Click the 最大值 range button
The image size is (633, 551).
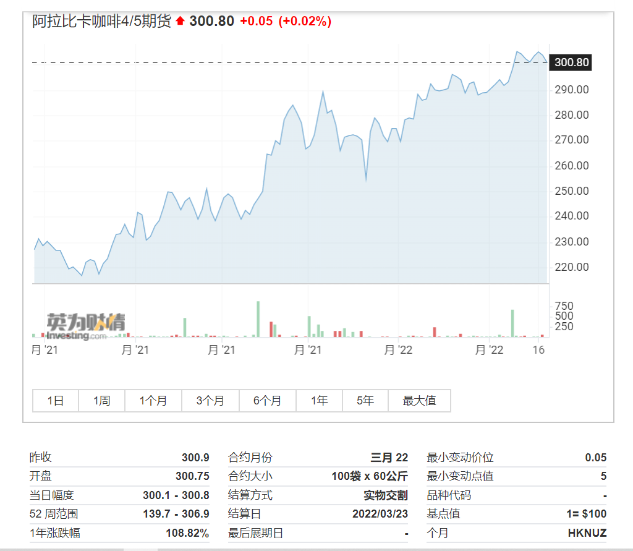tap(420, 400)
